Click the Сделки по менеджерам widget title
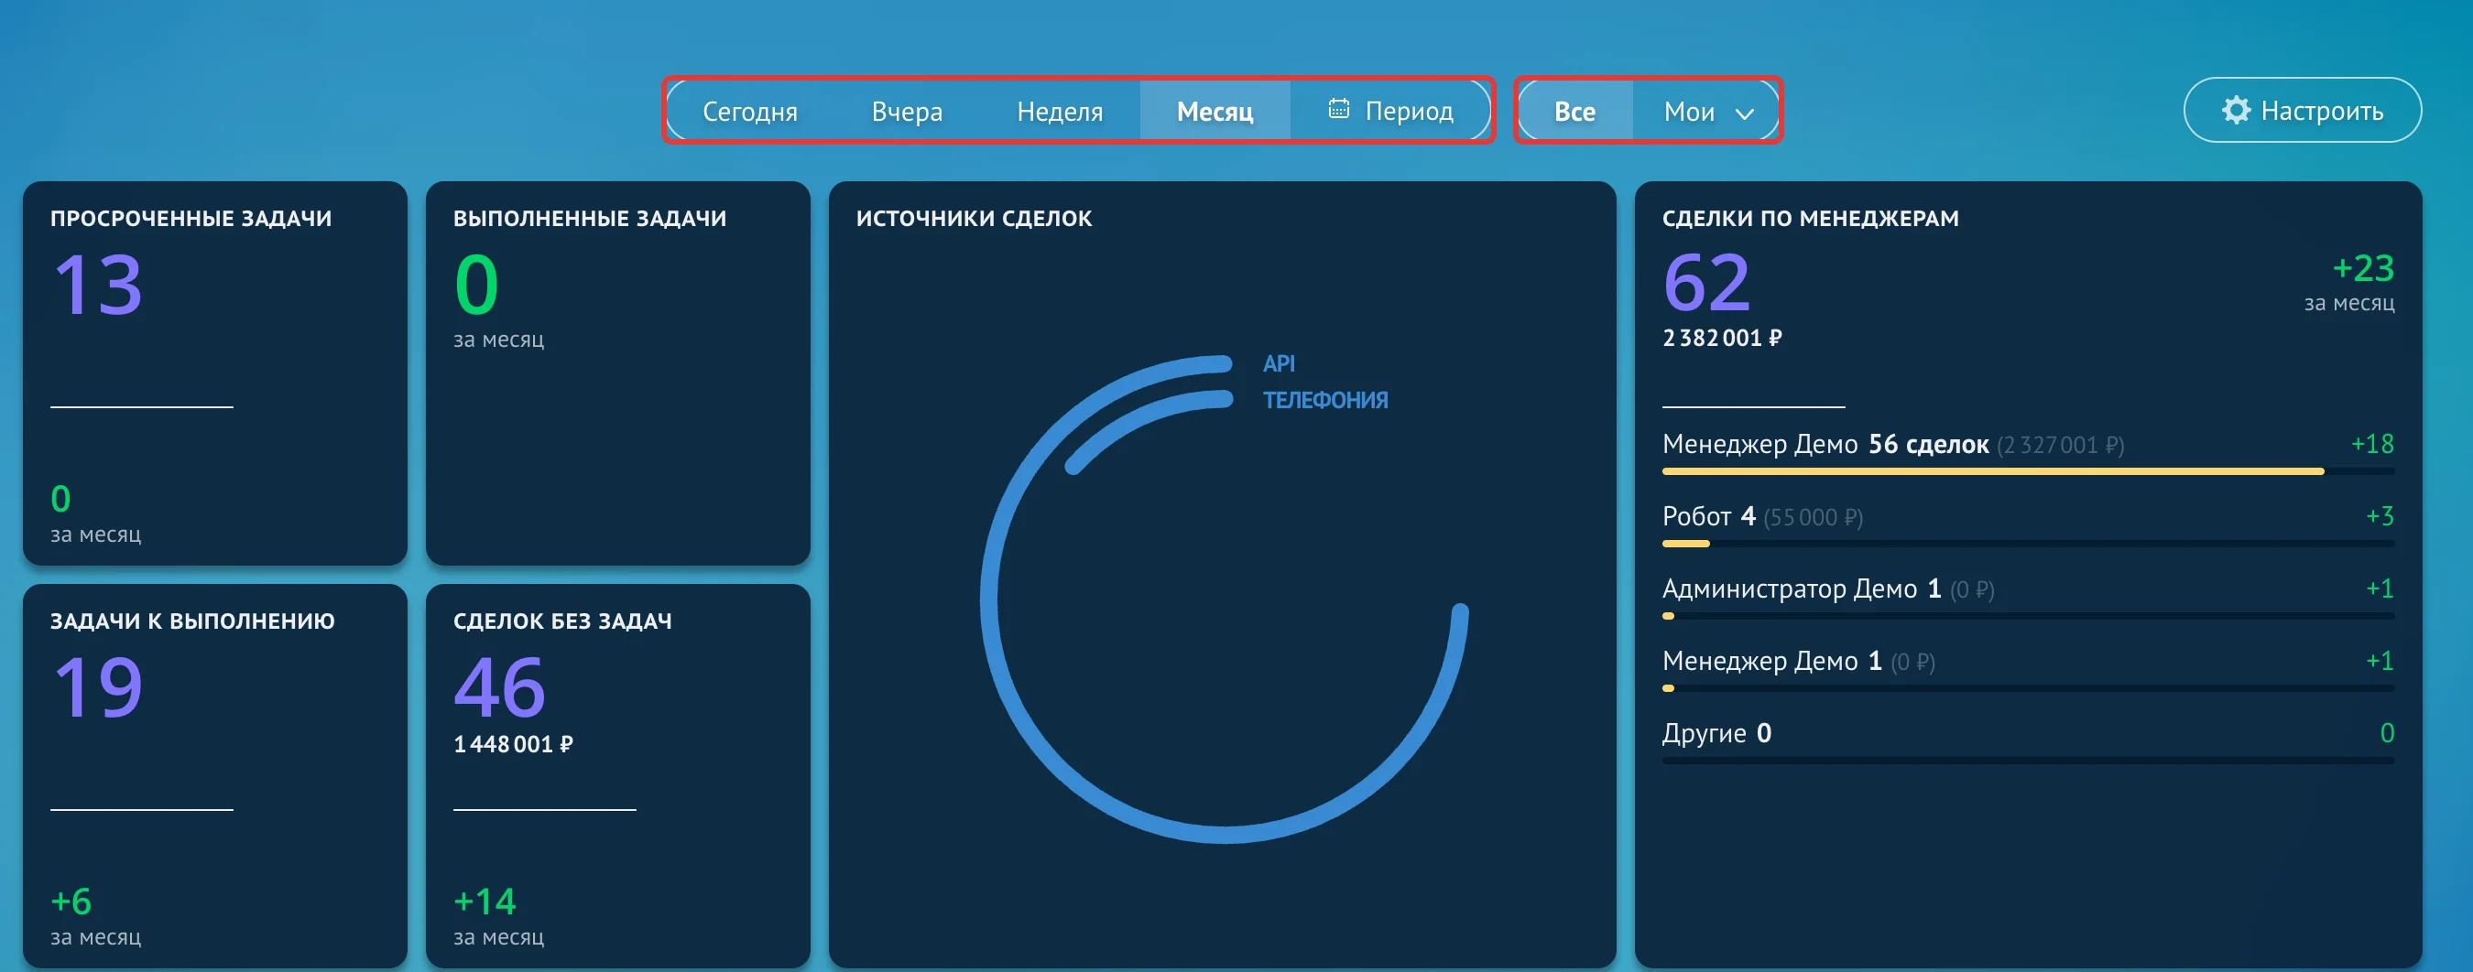Image resolution: width=2473 pixels, height=972 pixels. point(1811,219)
